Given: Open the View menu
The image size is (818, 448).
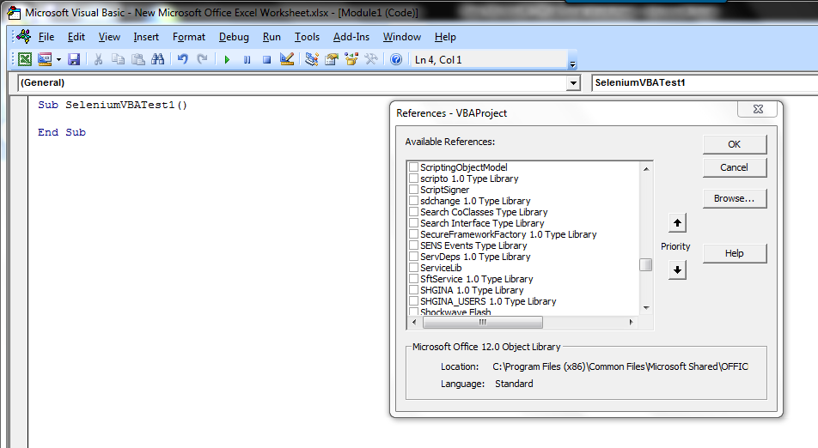Looking at the screenshot, I should point(109,37).
